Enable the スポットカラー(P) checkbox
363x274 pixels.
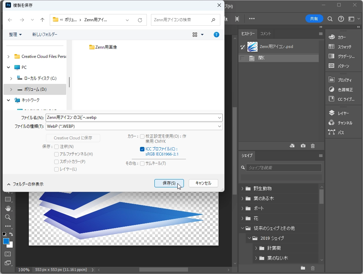click(x=56, y=162)
